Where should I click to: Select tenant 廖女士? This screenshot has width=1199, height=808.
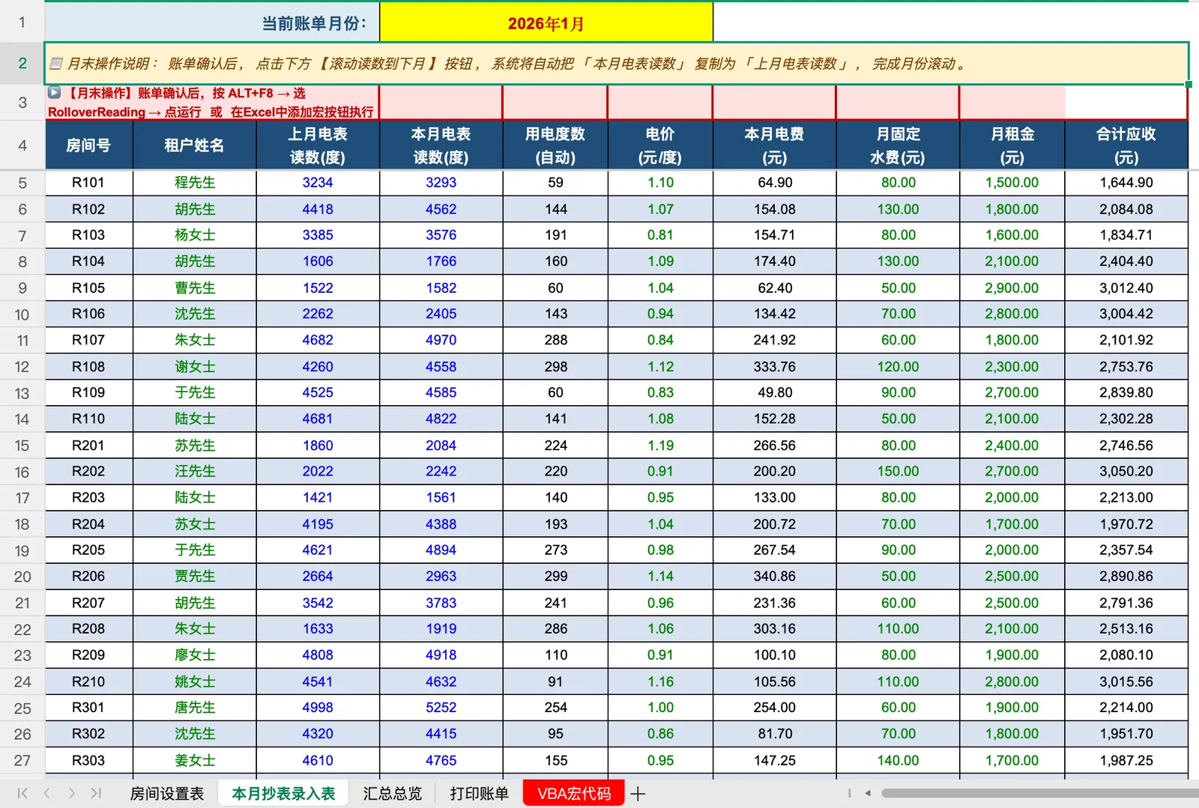click(195, 655)
